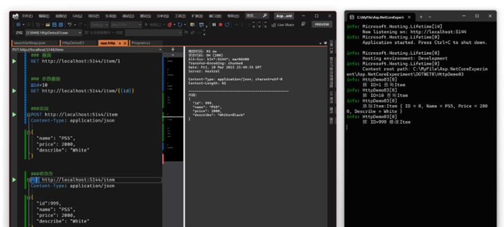Open the Git menu

(x=78, y=16)
